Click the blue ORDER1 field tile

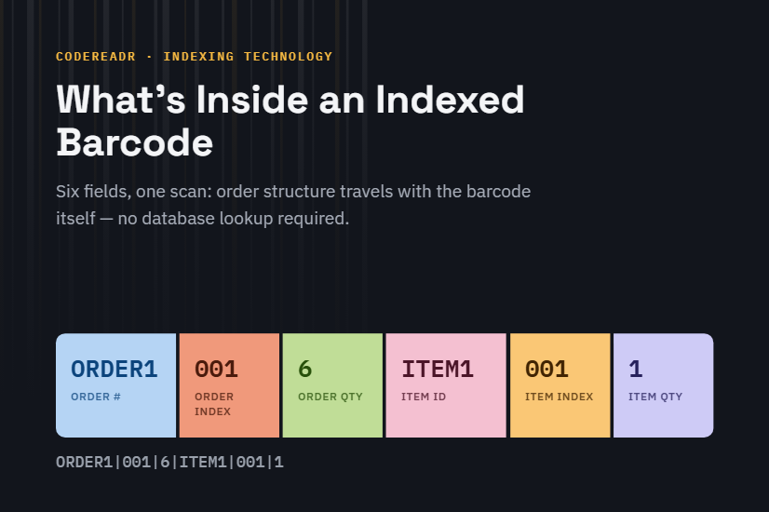(x=115, y=385)
